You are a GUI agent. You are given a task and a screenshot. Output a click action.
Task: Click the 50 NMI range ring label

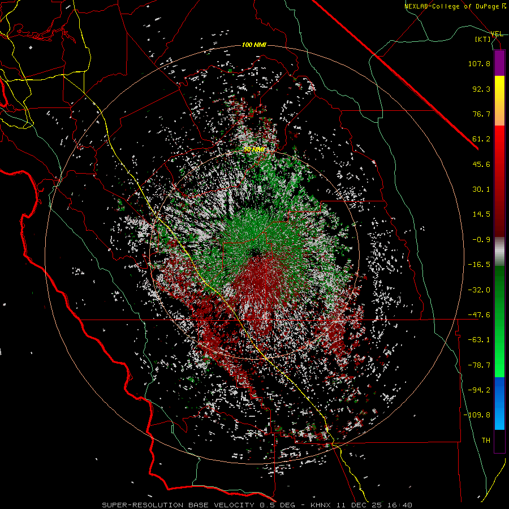[x=254, y=150]
